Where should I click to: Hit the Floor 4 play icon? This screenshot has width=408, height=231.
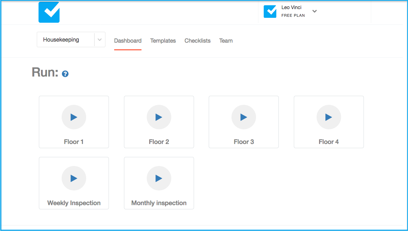click(329, 117)
